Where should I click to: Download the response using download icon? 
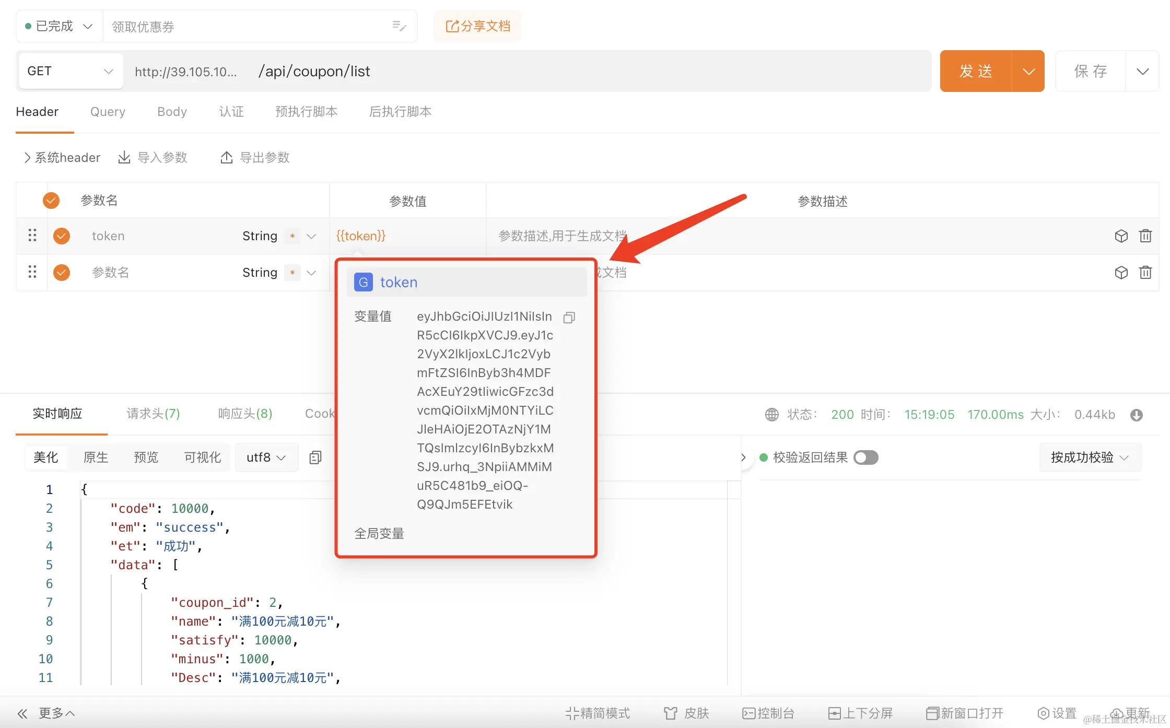(x=1137, y=415)
